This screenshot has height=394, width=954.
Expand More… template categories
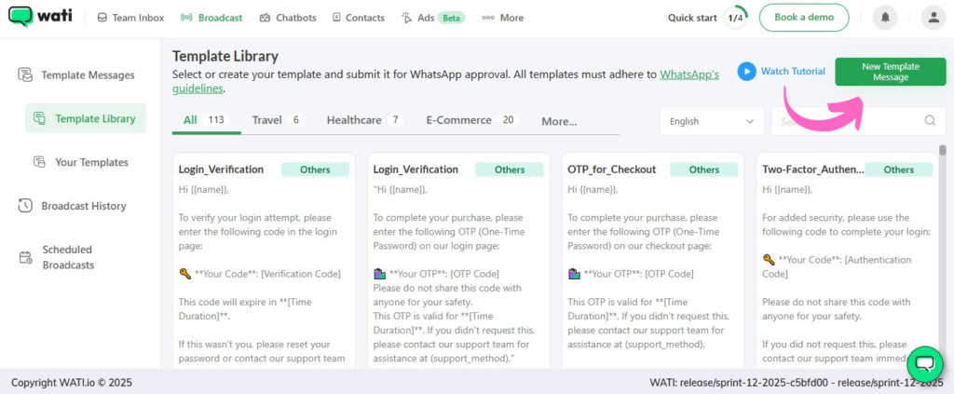[x=559, y=121]
